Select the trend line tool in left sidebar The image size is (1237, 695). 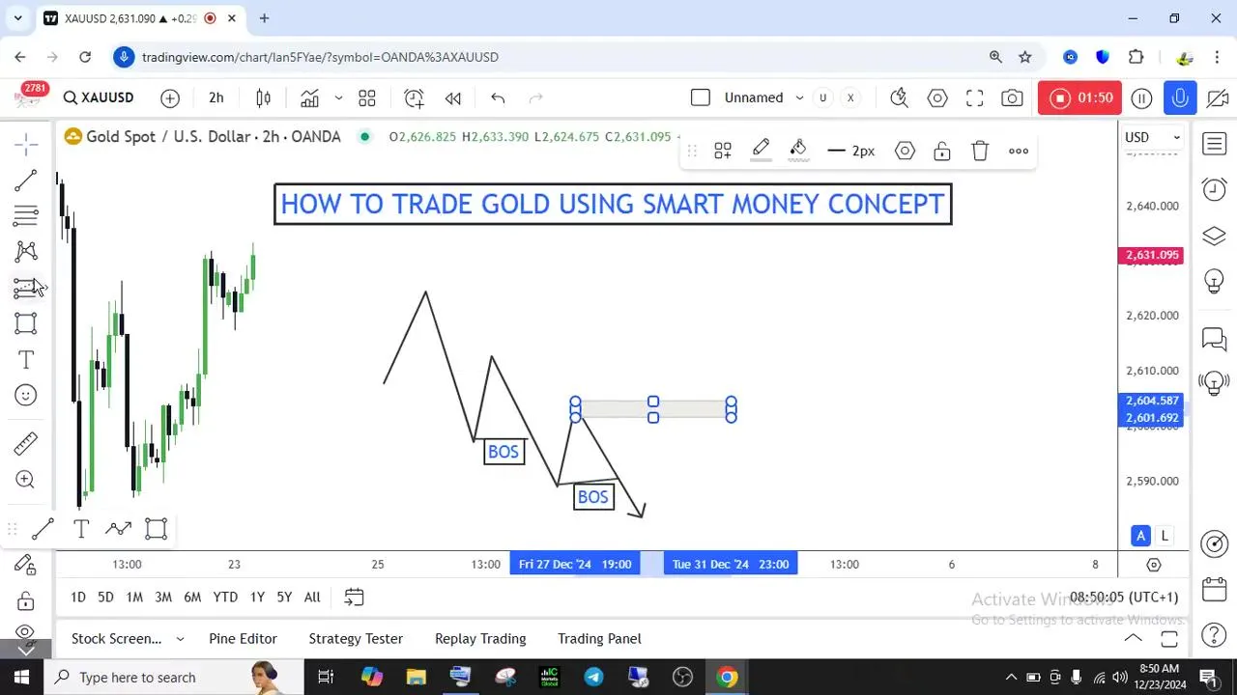pos(26,181)
